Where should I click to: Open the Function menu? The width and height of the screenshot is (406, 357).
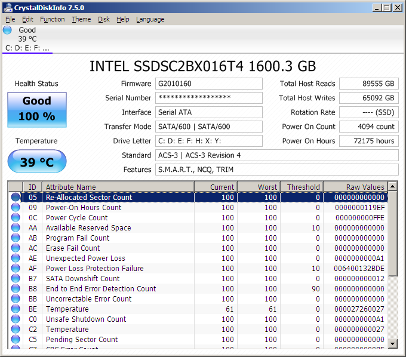[53, 19]
